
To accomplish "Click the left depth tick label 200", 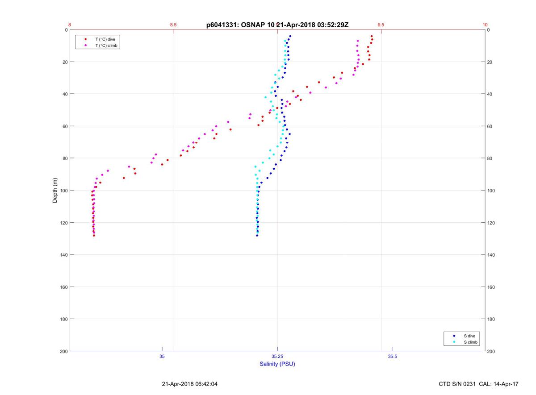I will coord(63,352).
